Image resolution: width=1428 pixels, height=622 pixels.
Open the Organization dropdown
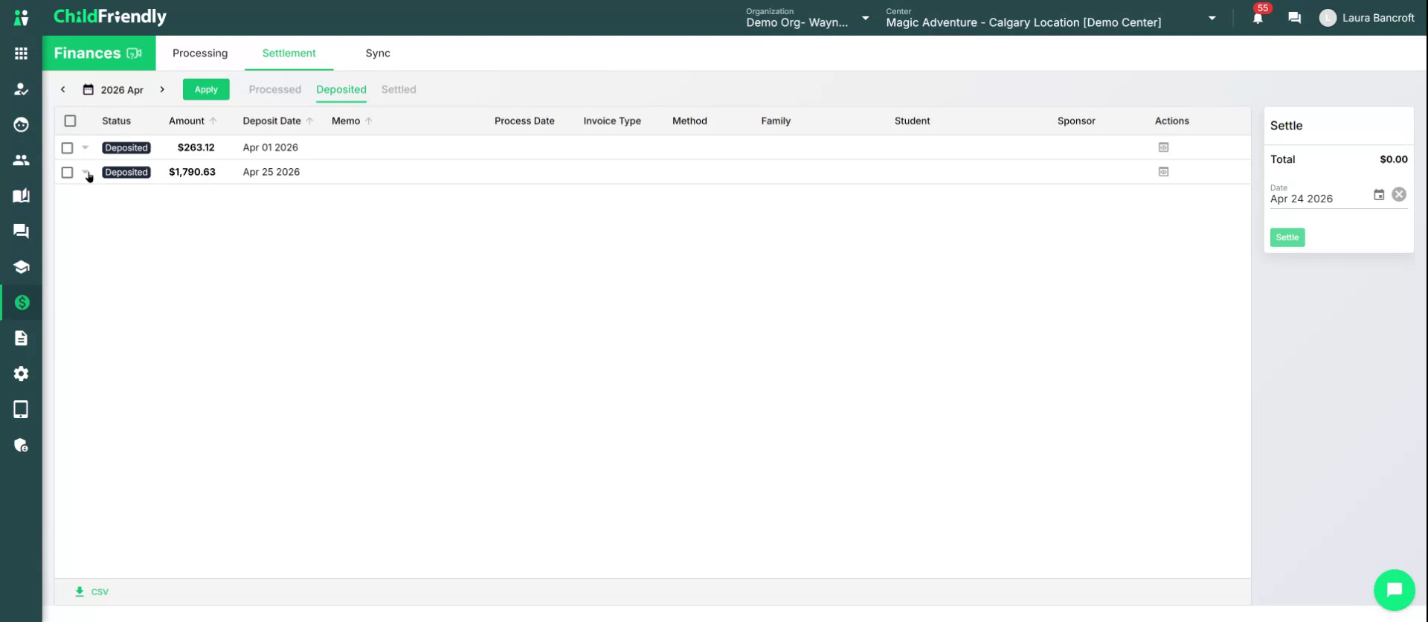click(x=808, y=18)
